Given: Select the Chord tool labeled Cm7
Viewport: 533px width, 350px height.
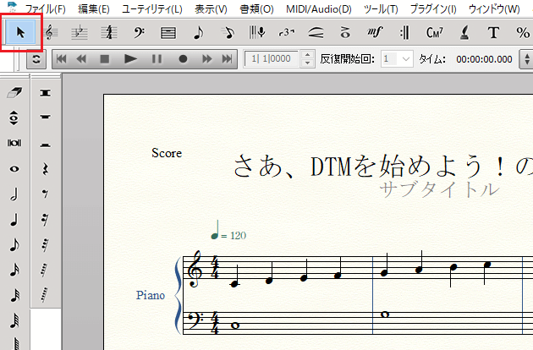Looking at the screenshot, I should 435,34.
